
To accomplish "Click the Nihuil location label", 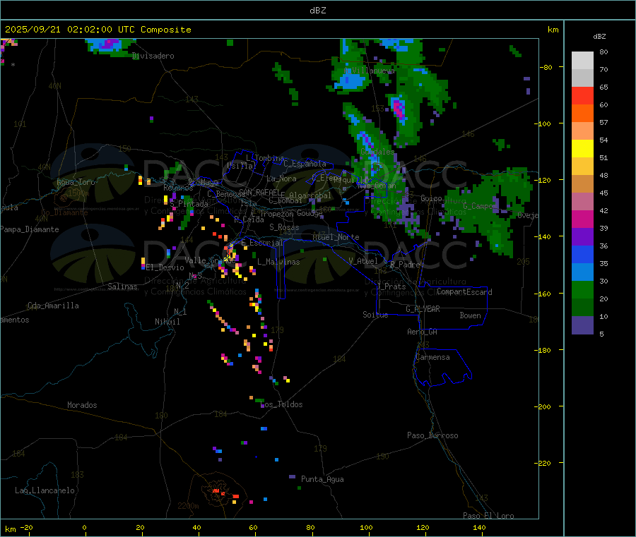I will pos(167,322).
